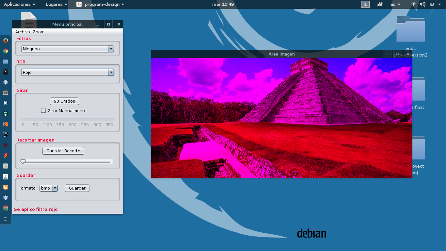The height and width of the screenshot is (251, 446).
Task: Open the Zoom menu
Action: (38, 32)
